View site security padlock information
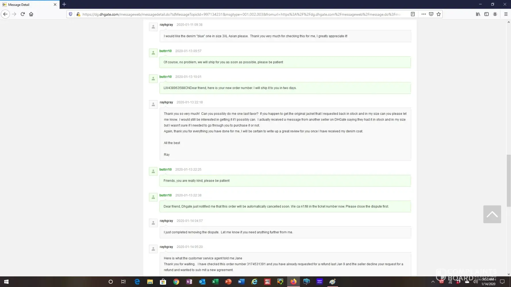The width and height of the screenshot is (511, 287). 78,14
